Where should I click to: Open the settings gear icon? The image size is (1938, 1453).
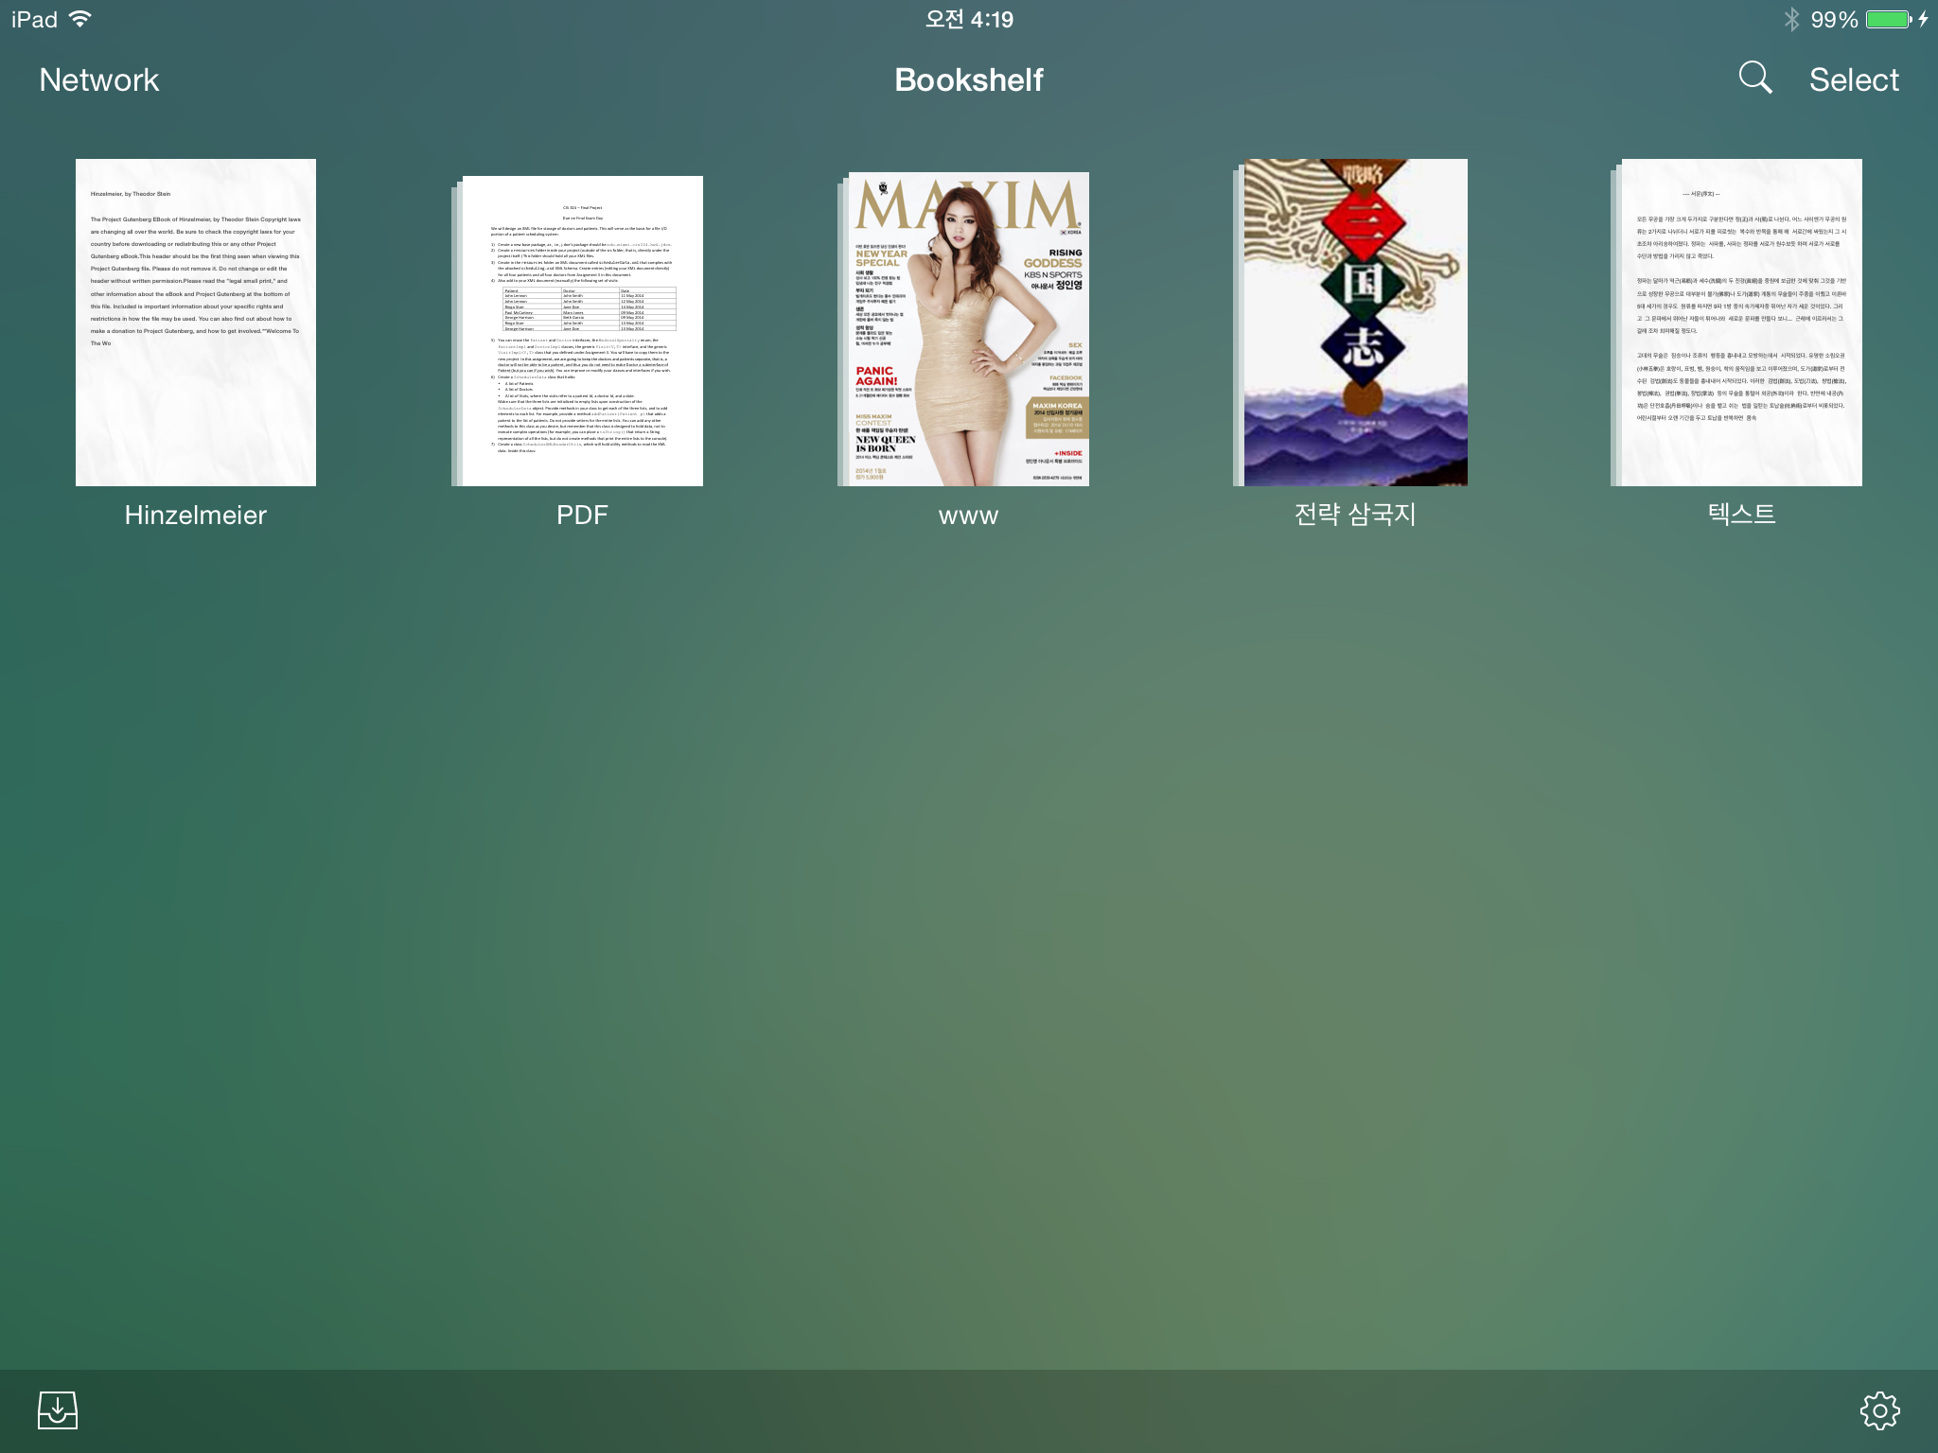pyautogui.click(x=1879, y=1410)
